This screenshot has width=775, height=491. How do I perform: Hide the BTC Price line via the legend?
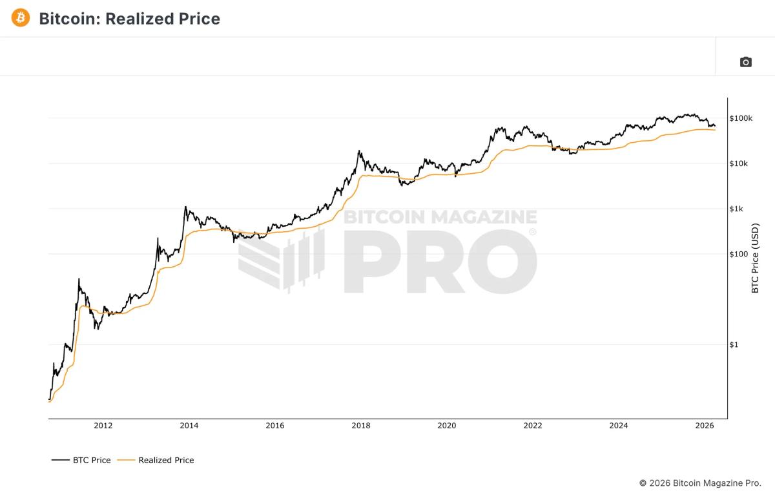tap(77, 460)
